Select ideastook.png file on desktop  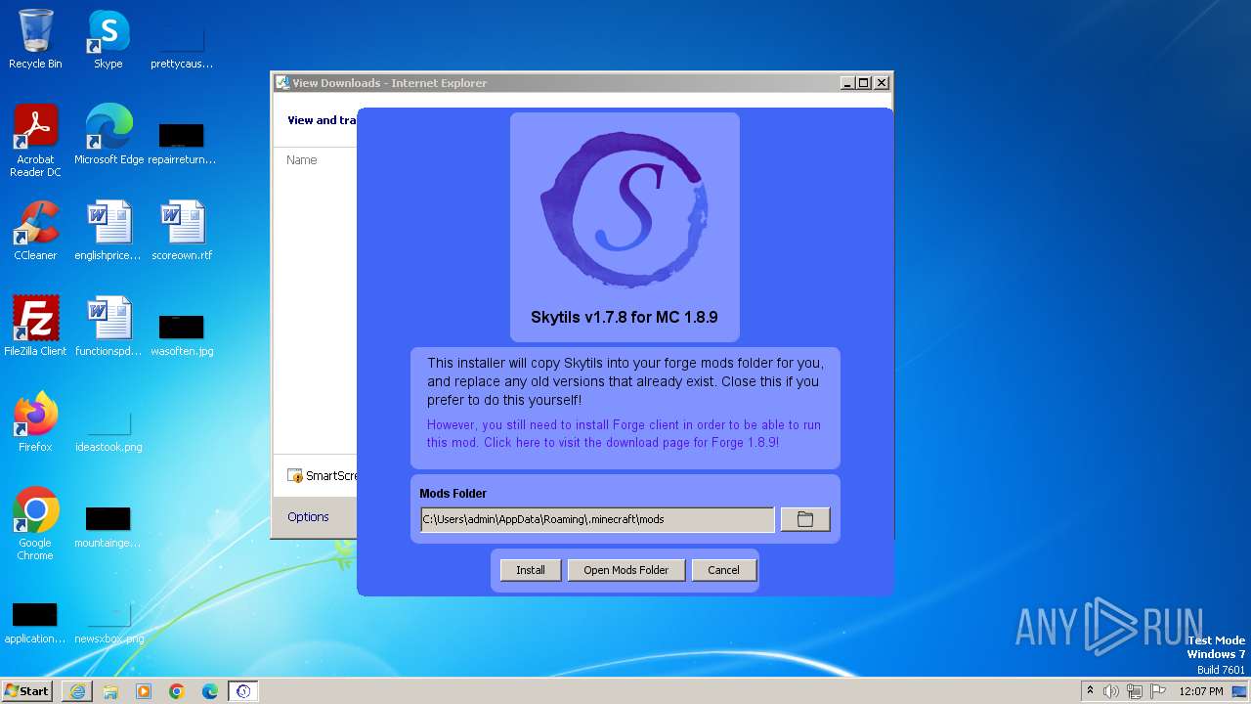point(108,430)
